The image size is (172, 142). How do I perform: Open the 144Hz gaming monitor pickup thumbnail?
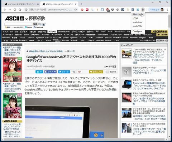click(x=126, y=53)
